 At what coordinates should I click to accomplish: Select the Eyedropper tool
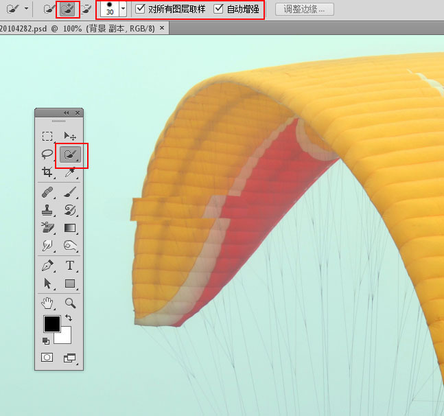pos(70,172)
